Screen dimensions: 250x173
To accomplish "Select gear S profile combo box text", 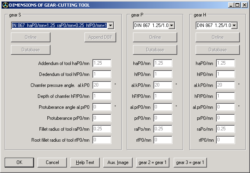I will point(59,25).
